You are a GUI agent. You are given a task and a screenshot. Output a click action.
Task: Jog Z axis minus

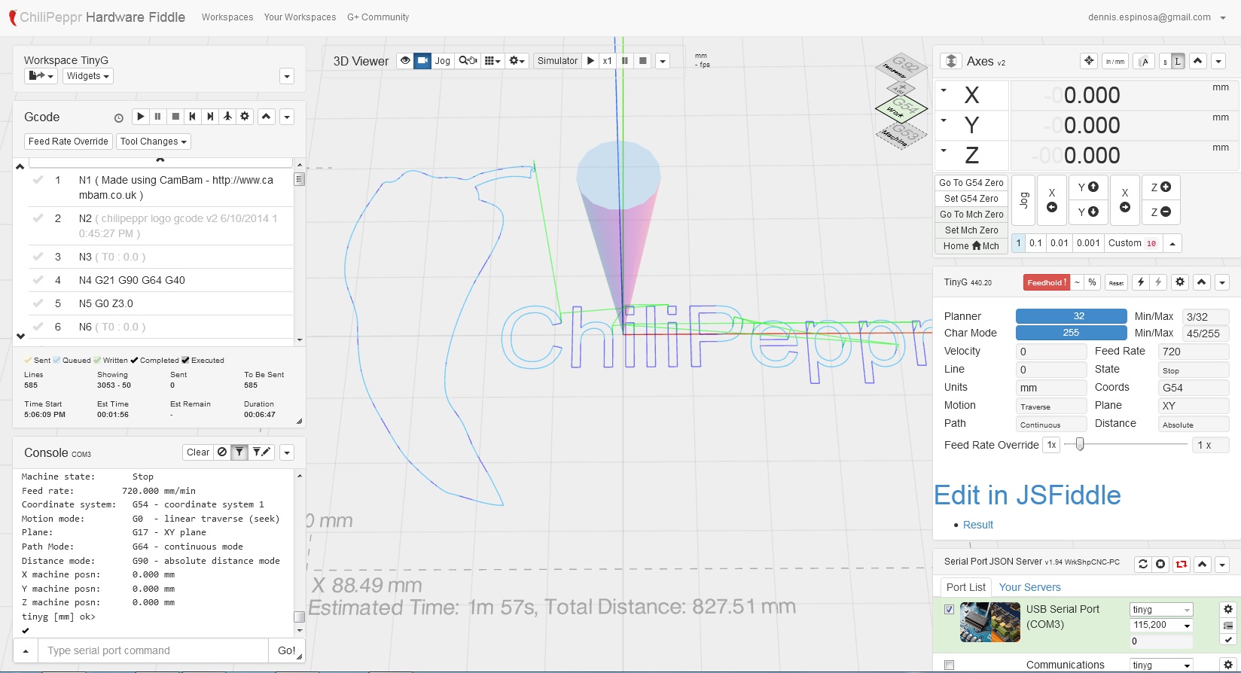point(1161,212)
